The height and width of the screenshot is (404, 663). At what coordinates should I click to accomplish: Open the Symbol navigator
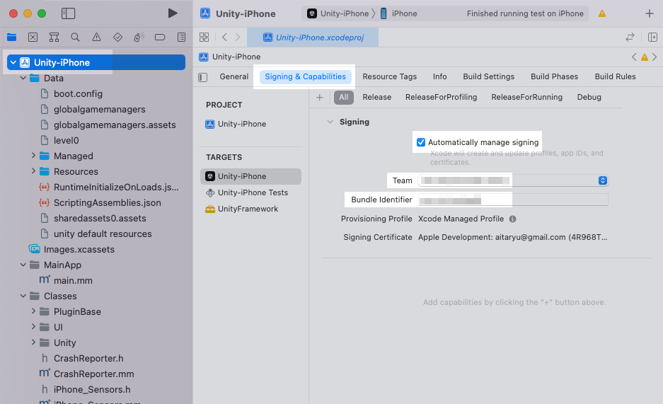(54, 37)
